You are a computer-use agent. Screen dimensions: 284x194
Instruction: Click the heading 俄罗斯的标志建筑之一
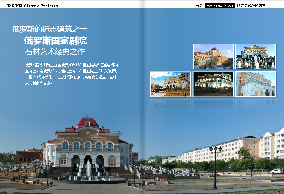click(50, 29)
